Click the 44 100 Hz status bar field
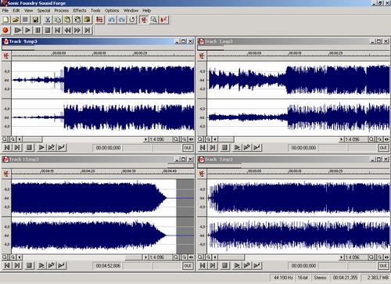 coord(283,278)
